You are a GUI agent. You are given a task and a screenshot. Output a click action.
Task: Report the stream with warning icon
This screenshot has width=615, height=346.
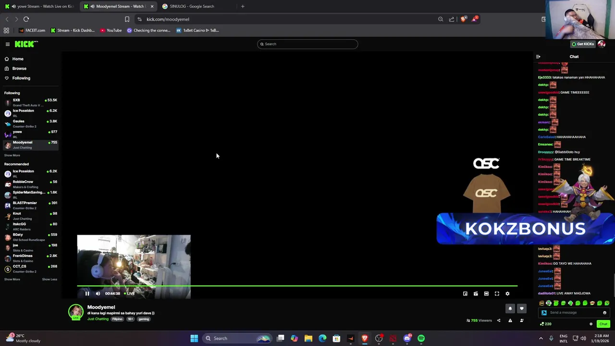[510, 321]
